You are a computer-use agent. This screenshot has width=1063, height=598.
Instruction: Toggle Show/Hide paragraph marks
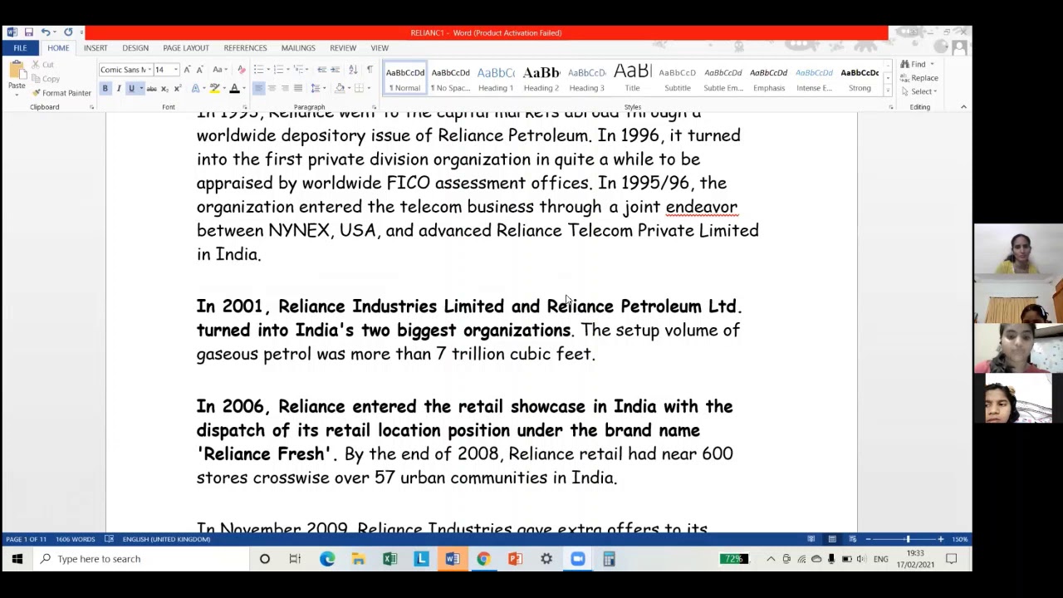tap(370, 70)
